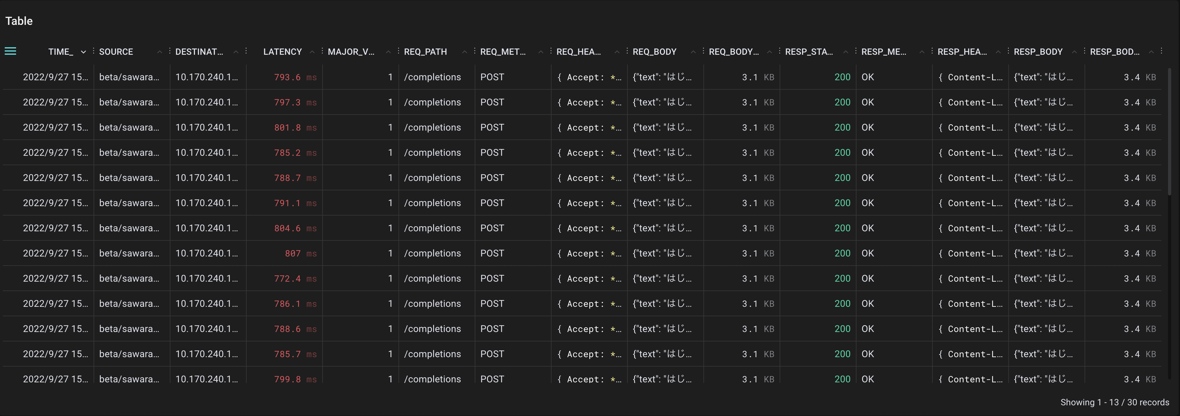Click the REQ_PATH column sort arrow
The height and width of the screenshot is (416, 1180).
click(x=465, y=52)
